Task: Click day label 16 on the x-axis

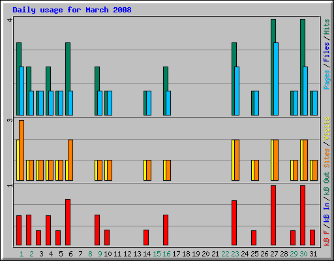Action: [166, 254]
